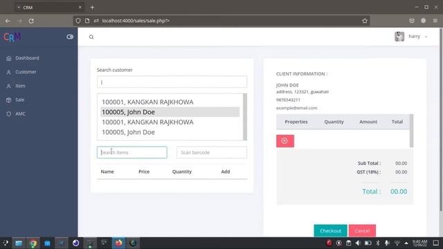The width and height of the screenshot is (443, 249).
Task: Click the customer list scrollbar
Action: tap(245, 117)
